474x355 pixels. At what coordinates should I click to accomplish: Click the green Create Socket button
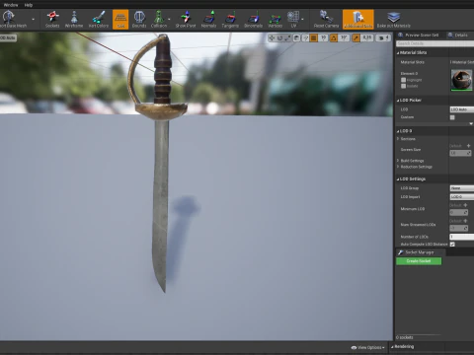(419, 261)
